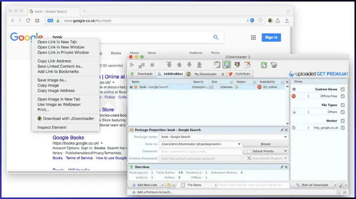This screenshot has height=199, width=356.
Task: Open LinkGrabber table column settings gear
Action: pos(287,82)
